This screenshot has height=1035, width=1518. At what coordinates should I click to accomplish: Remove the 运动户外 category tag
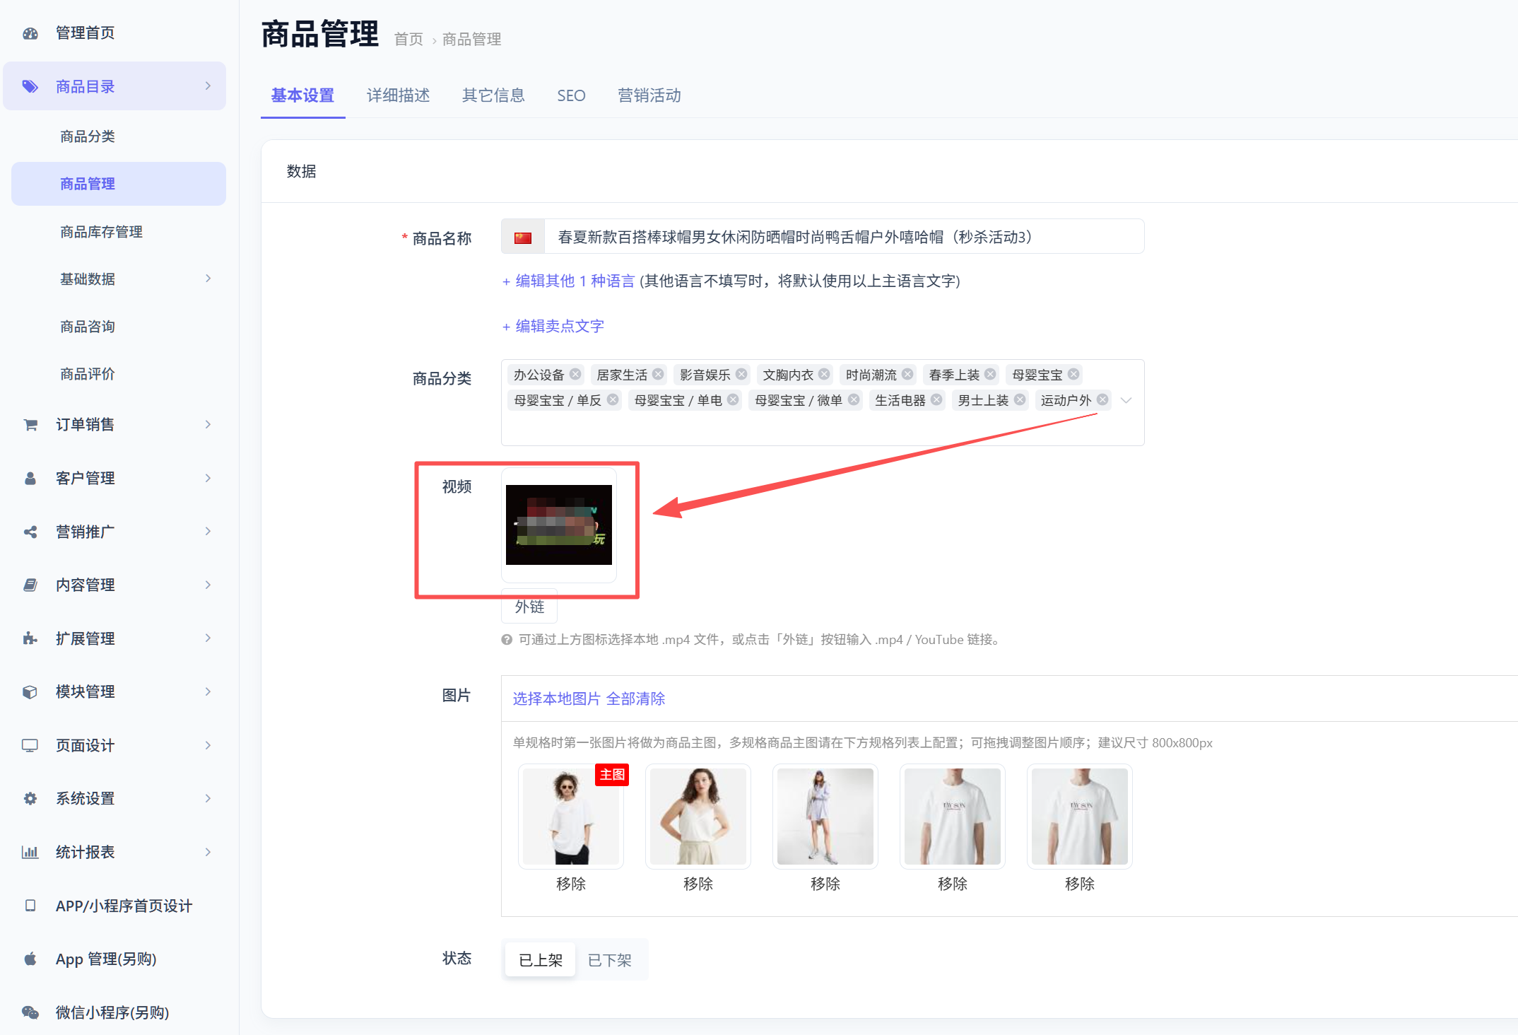pos(1102,400)
